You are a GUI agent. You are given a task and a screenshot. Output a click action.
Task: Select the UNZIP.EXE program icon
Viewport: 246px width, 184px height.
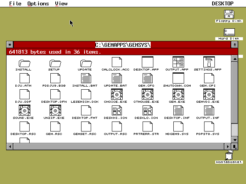(x=55, y=110)
